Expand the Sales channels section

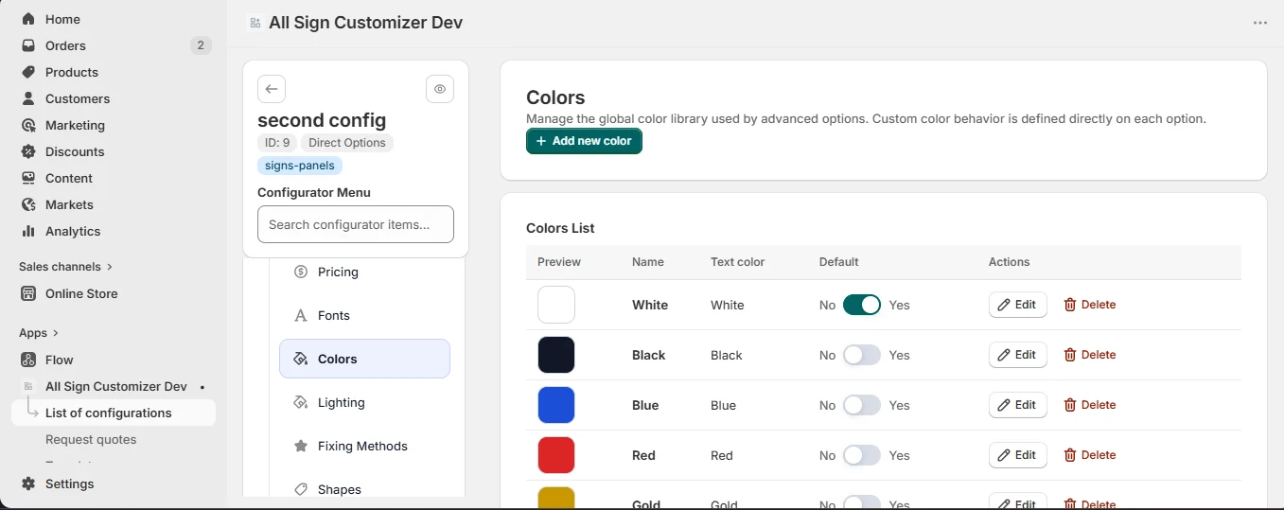point(65,267)
